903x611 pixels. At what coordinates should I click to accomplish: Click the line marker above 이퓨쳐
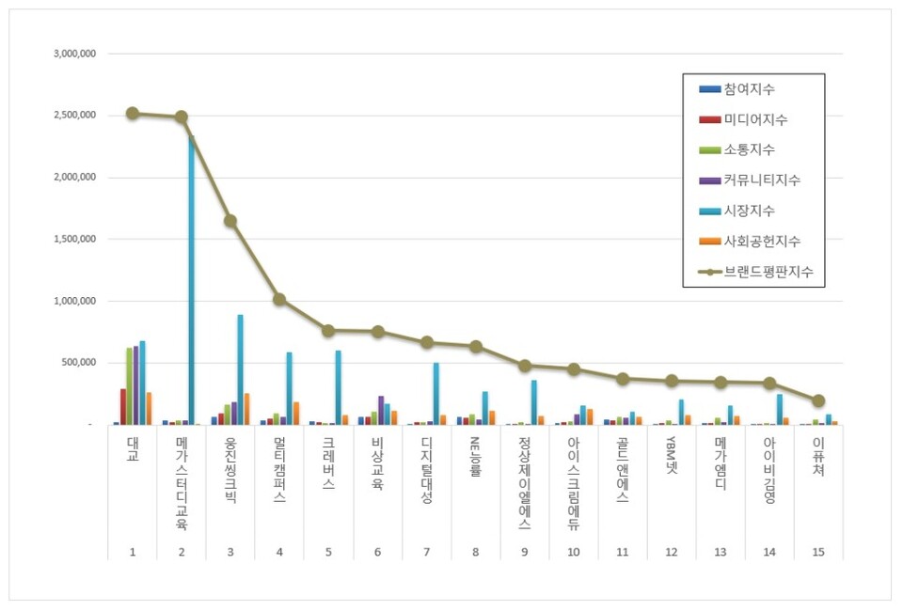(818, 400)
